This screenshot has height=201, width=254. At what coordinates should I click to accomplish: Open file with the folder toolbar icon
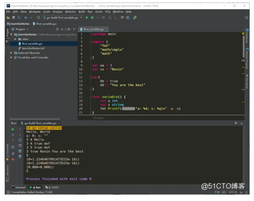[x=8, y=18]
